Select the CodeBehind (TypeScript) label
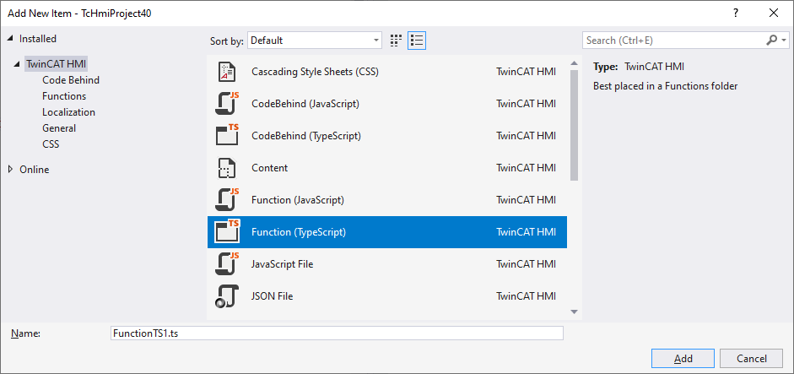The height and width of the screenshot is (374, 794). (x=306, y=136)
